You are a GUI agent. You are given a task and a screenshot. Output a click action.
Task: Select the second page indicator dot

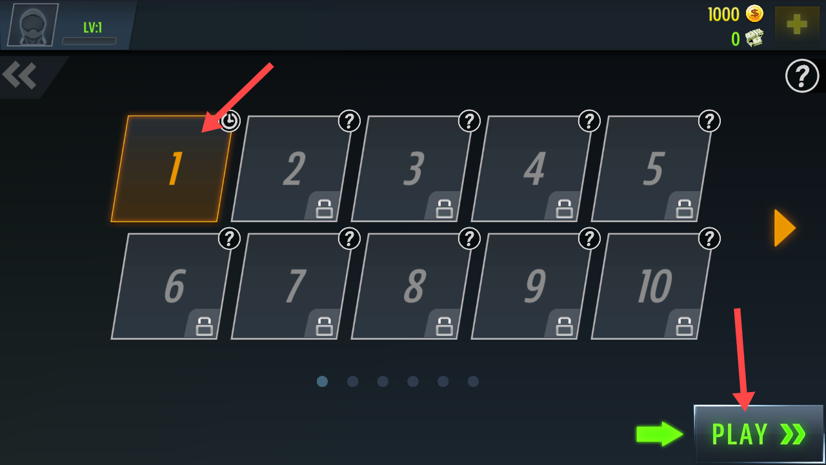(x=352, y=382)
